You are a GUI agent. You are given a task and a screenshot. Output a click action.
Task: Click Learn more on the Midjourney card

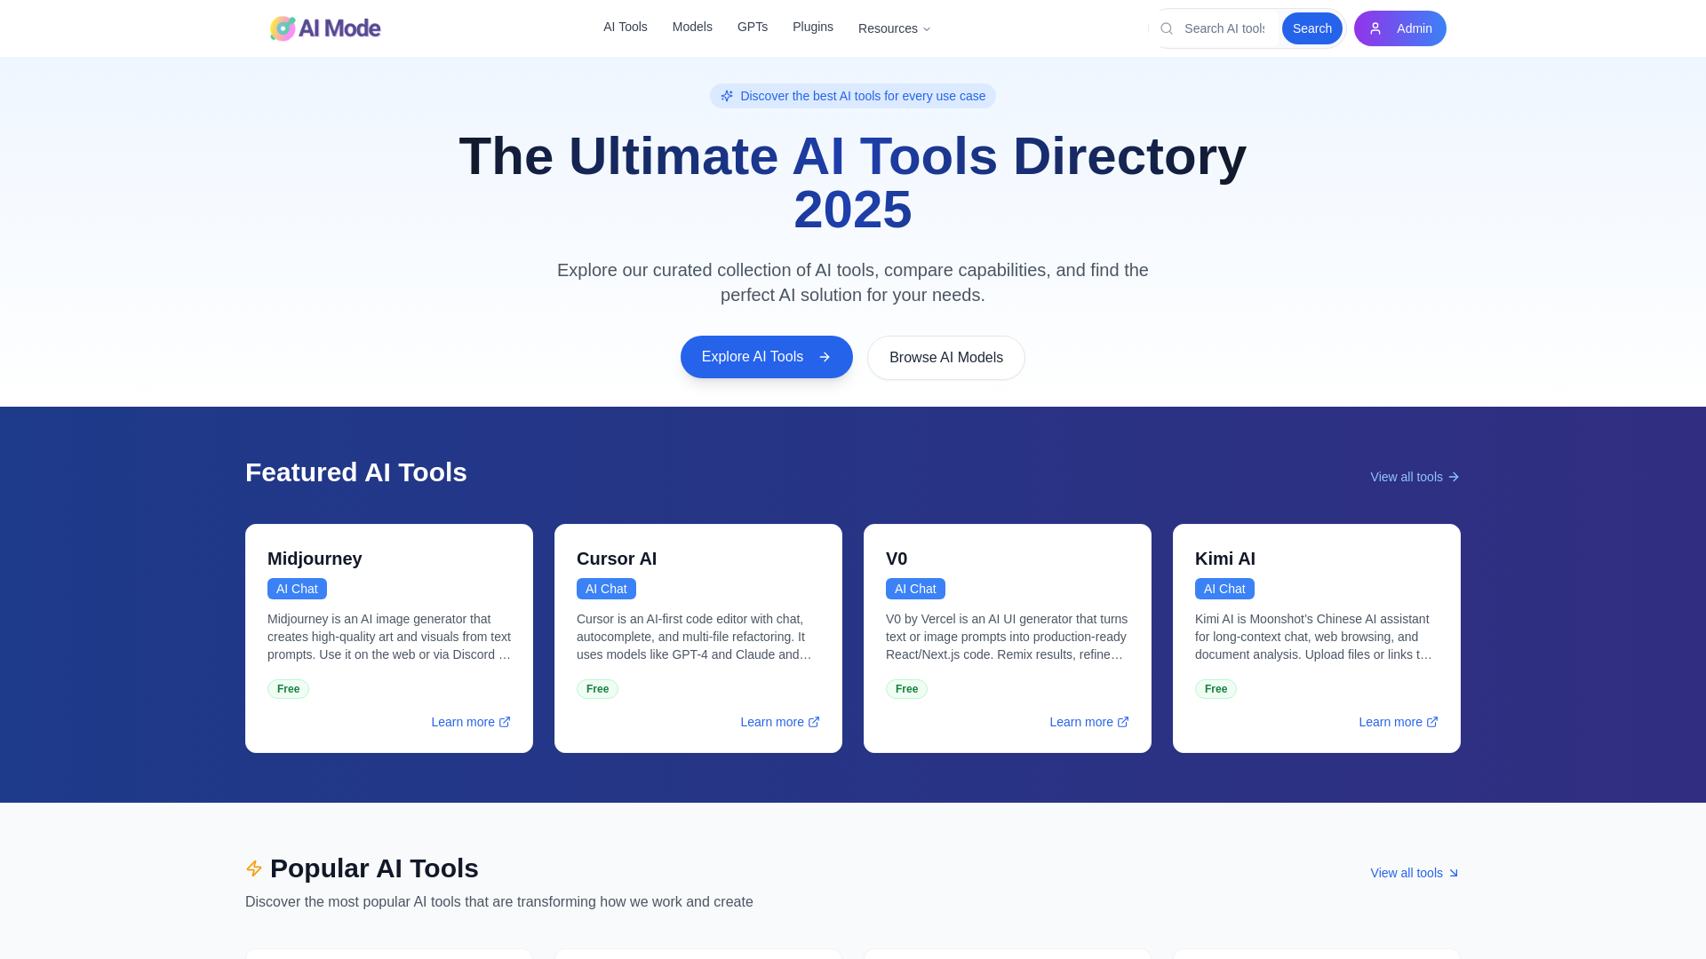tap(471, 722)
